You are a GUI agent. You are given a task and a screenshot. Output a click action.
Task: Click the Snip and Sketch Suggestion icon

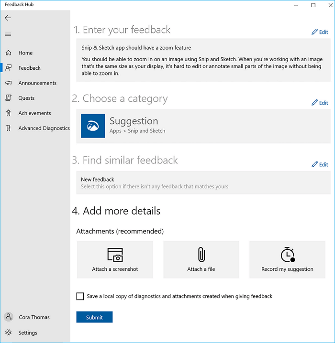pos(93,126)
